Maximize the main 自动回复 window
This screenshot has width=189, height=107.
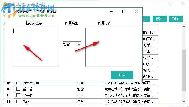click(170, 4)
